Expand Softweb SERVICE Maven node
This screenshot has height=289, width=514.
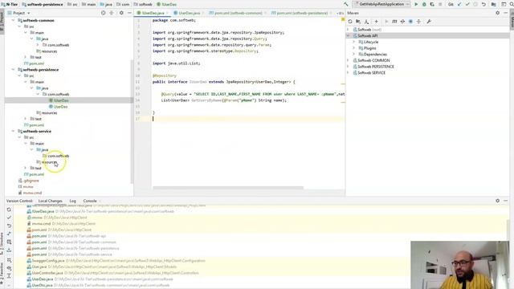348,73
